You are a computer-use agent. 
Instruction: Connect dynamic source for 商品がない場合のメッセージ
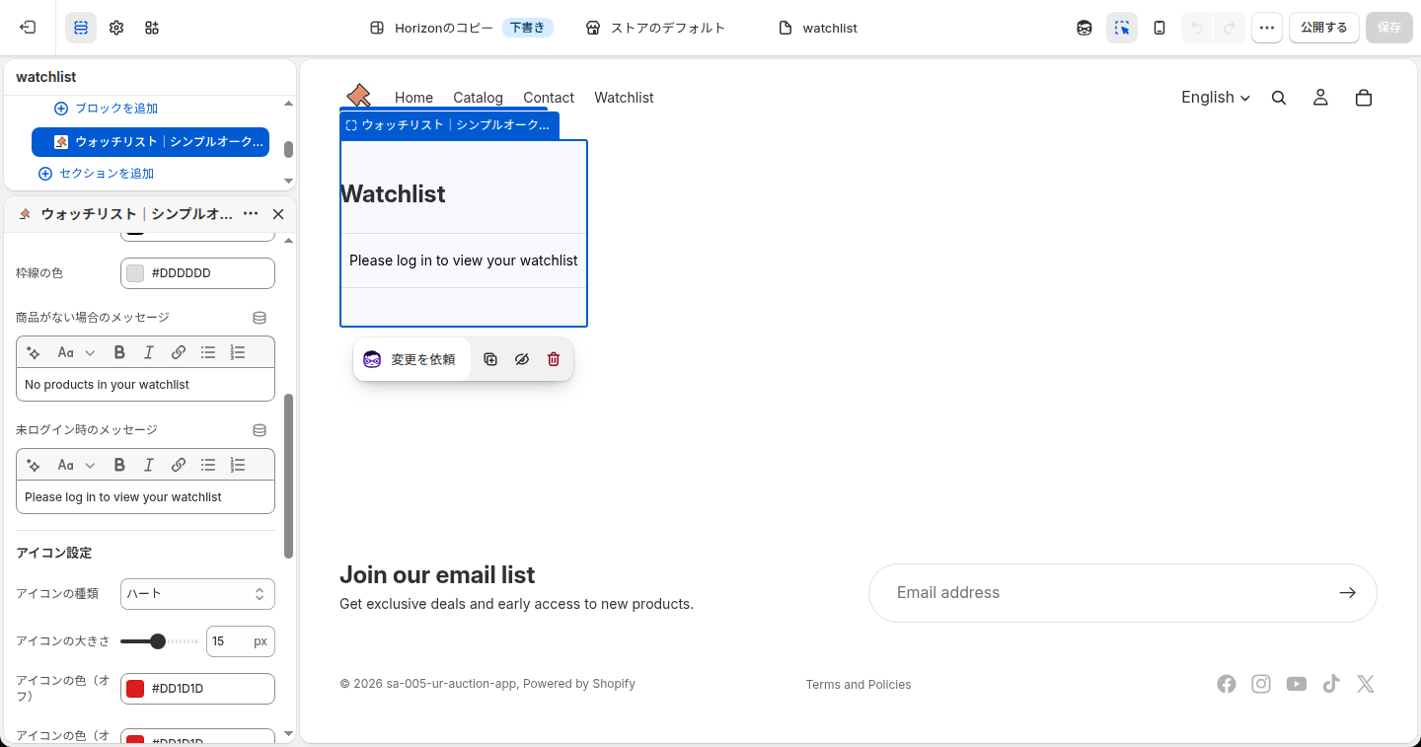pyautogui.click(x=260, y=318)
